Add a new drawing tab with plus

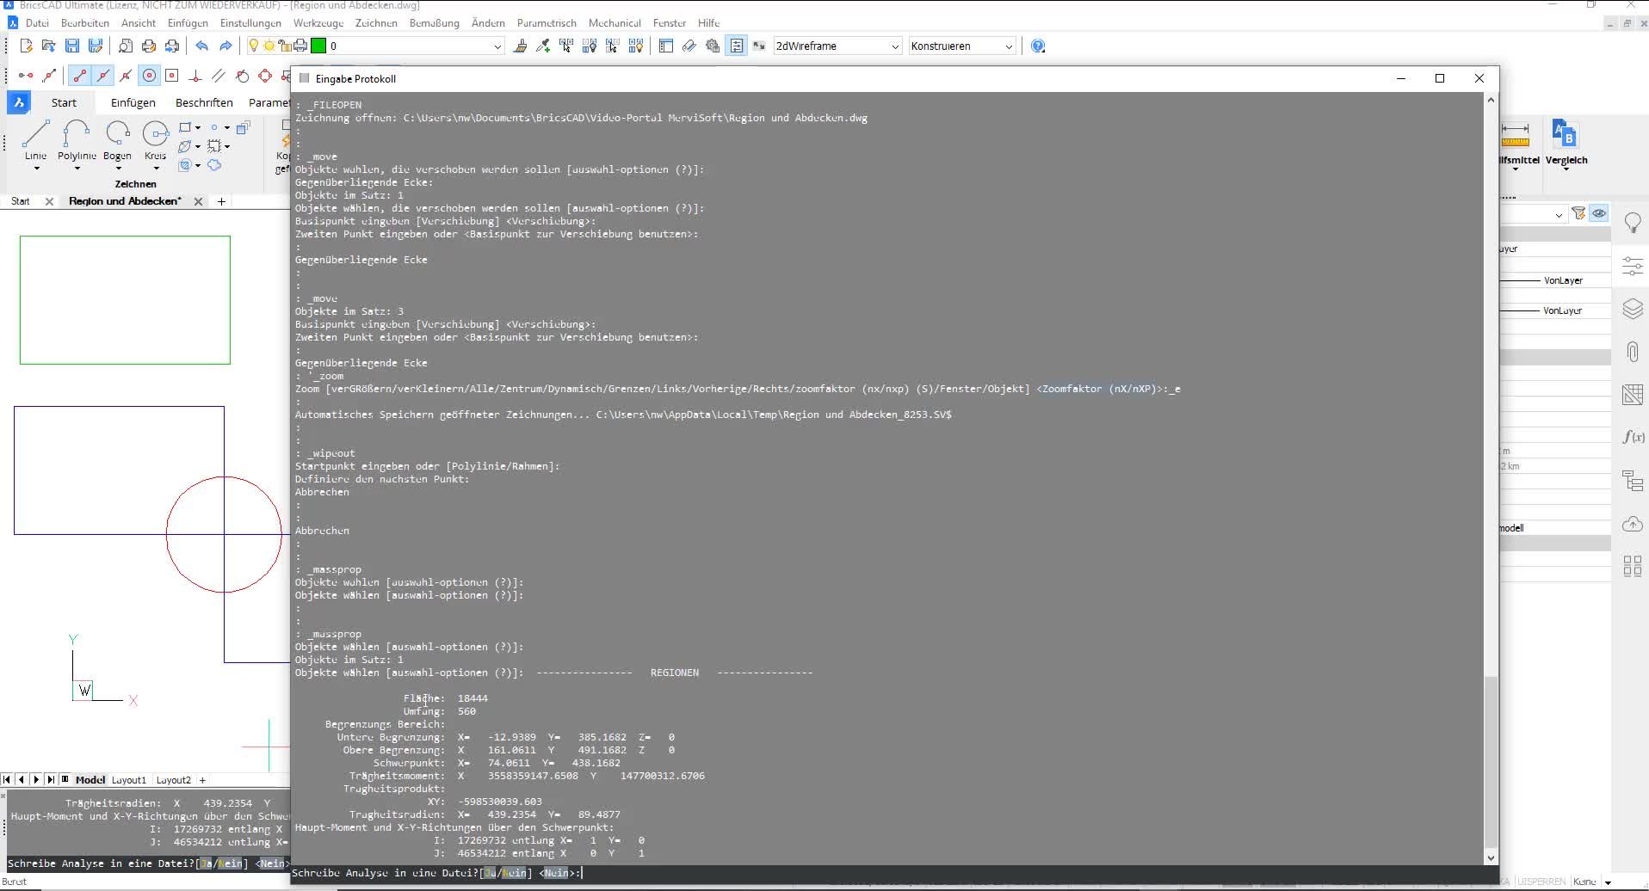pyautogui.click(x=221, y=201)
